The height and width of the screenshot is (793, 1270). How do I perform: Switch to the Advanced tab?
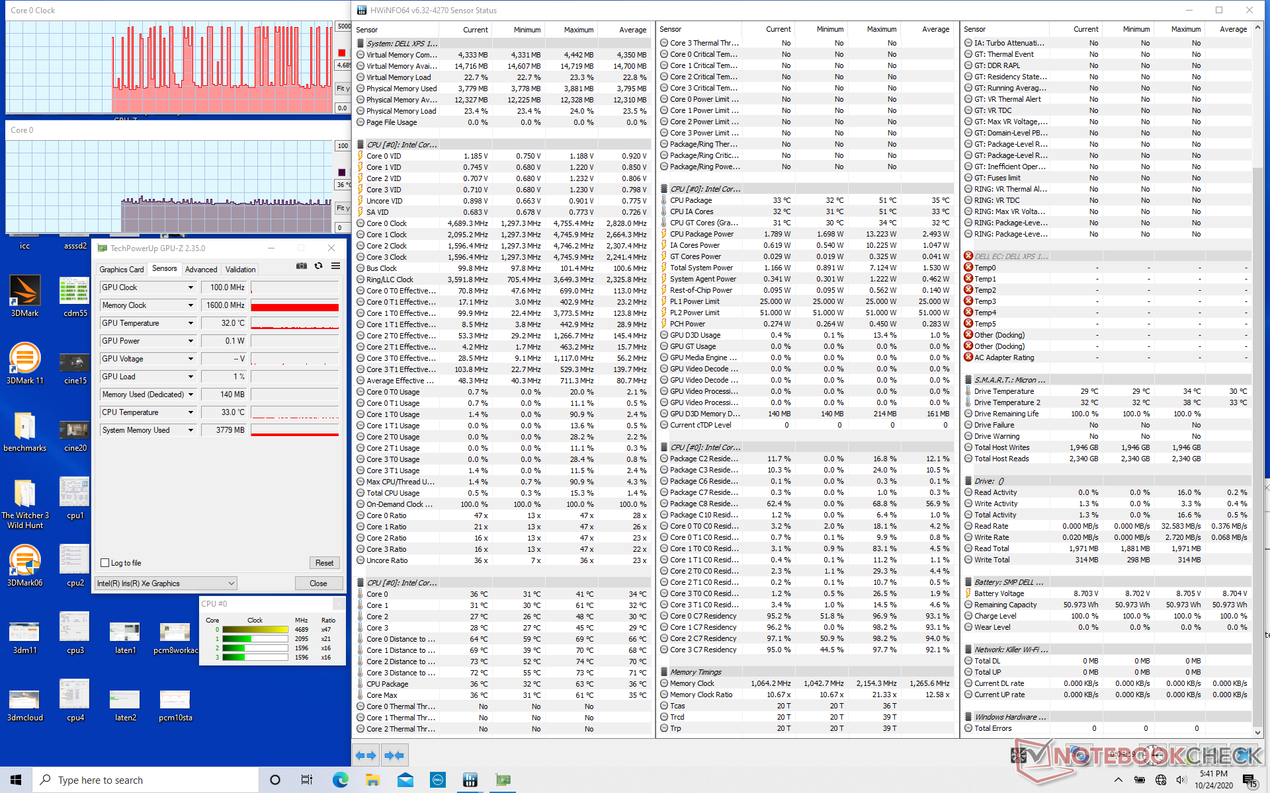[x=201, y=270]
